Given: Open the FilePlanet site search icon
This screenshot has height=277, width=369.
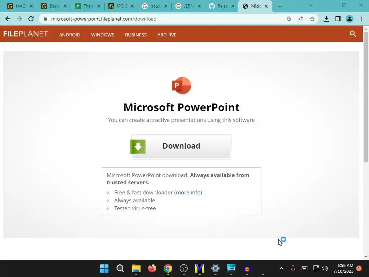Looking at the screenshot, I should 353,34.
